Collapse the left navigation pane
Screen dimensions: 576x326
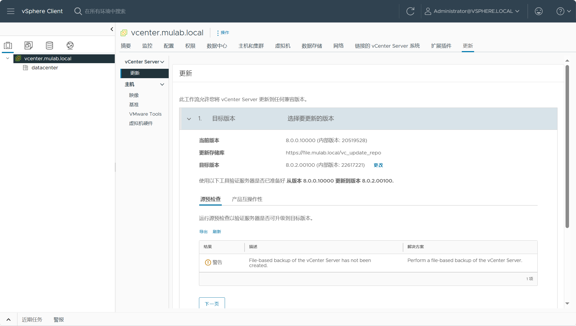pos(112,29)
